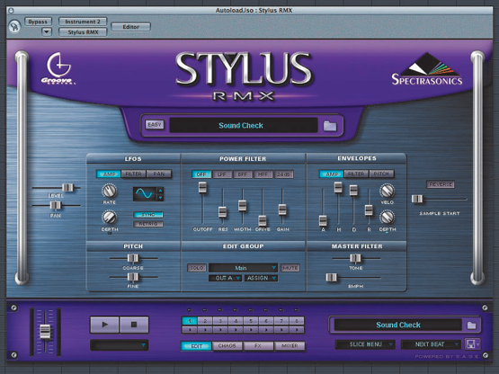Switch to the CHAOS page
Image resolution: width=499 pixels, height=374 pixels.
coord(227,345)
